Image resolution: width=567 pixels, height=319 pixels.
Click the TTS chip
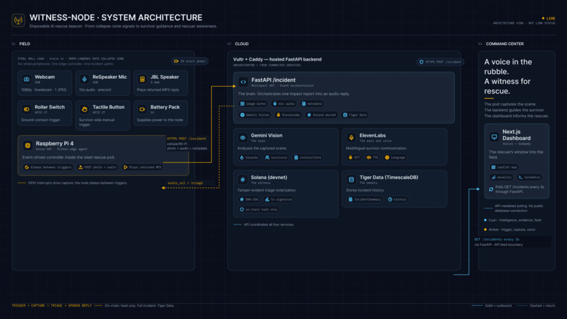[372, 158]
